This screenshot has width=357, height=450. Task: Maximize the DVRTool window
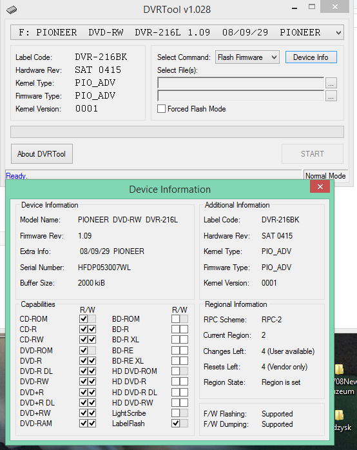click(312, 7)
